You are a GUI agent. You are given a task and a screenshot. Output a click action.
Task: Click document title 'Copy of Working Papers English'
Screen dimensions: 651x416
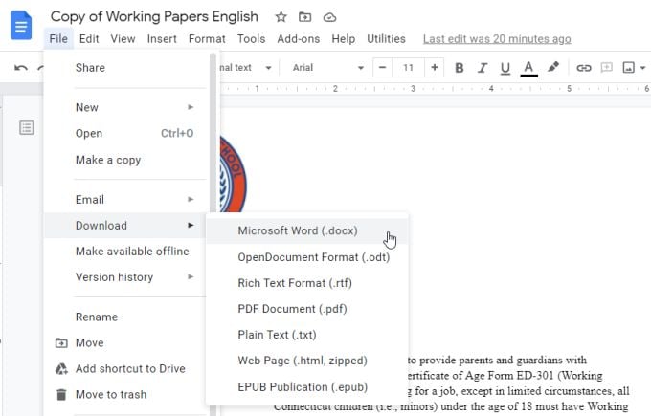(154, 16)
